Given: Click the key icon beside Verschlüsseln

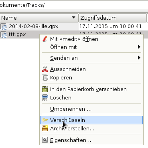Looking at the screenshot, I should [x=45, y=120].
